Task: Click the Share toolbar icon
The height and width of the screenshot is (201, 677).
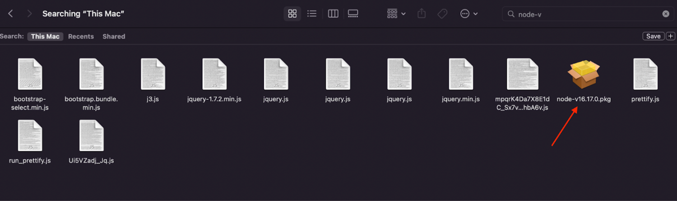Action: click(x=422, y=14)
